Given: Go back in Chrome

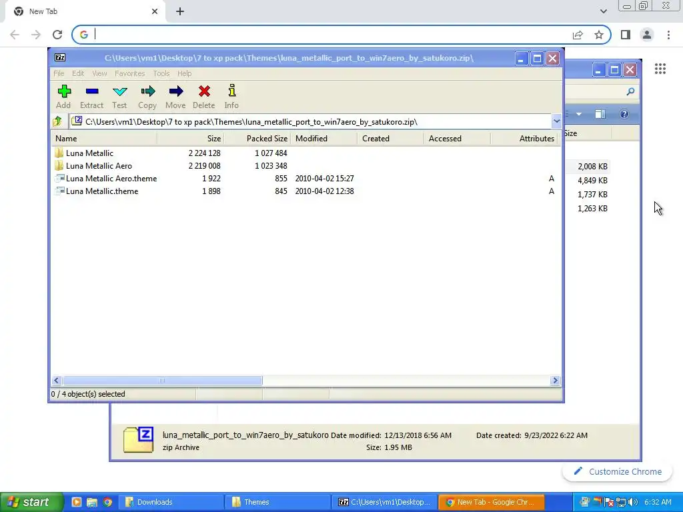Looking at the screenshot, I should tap(15, 35).
